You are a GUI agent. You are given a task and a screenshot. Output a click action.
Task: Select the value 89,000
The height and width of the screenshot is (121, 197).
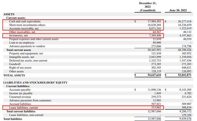tap(157, 43)
